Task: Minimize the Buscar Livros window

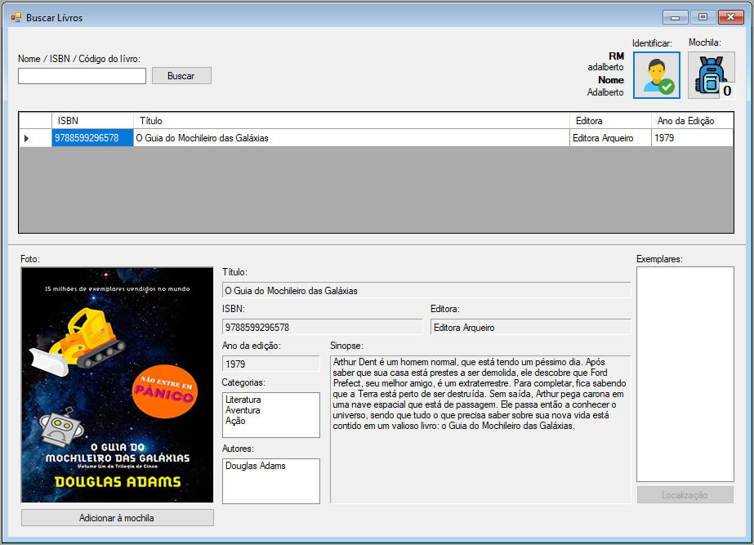Action: pos(675,17)
